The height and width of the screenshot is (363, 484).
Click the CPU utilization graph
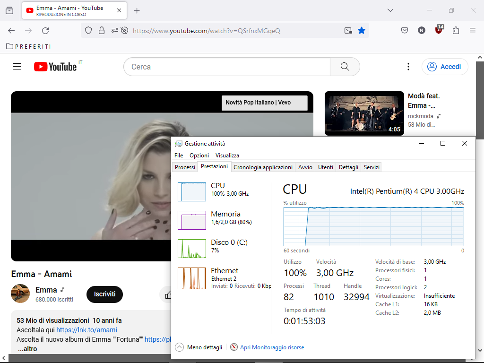373,226
